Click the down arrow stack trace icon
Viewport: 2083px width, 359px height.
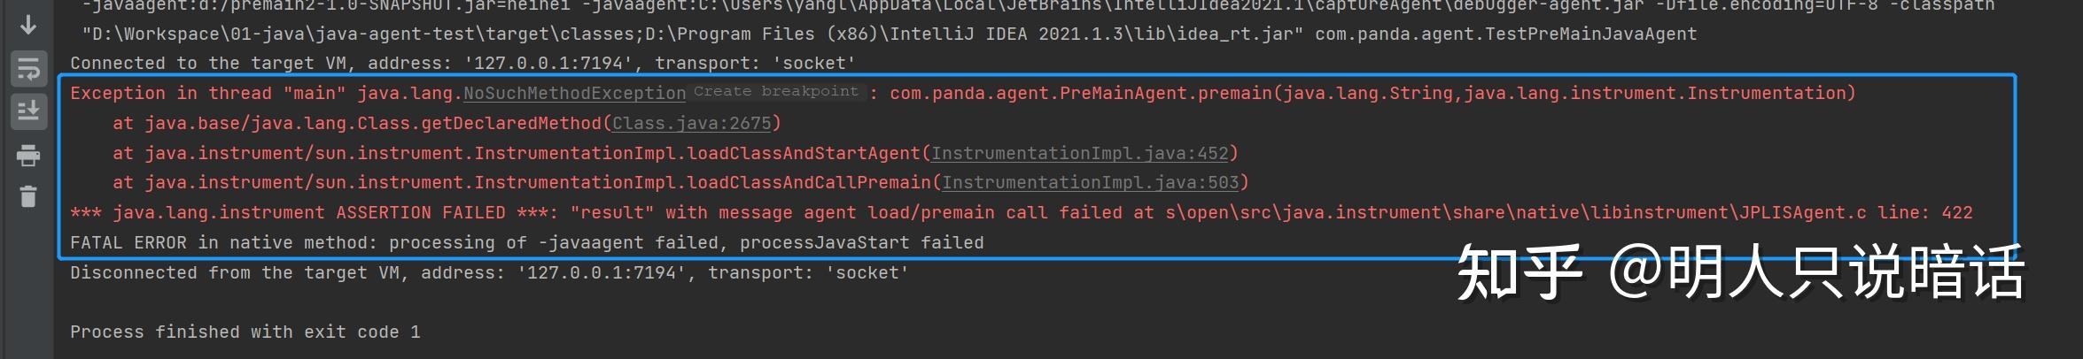(28, 25)
